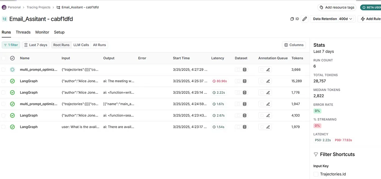Click the project icon beside Email_Assitant title
This screenshot has height=179, width=381.
(x=5, y=19)
